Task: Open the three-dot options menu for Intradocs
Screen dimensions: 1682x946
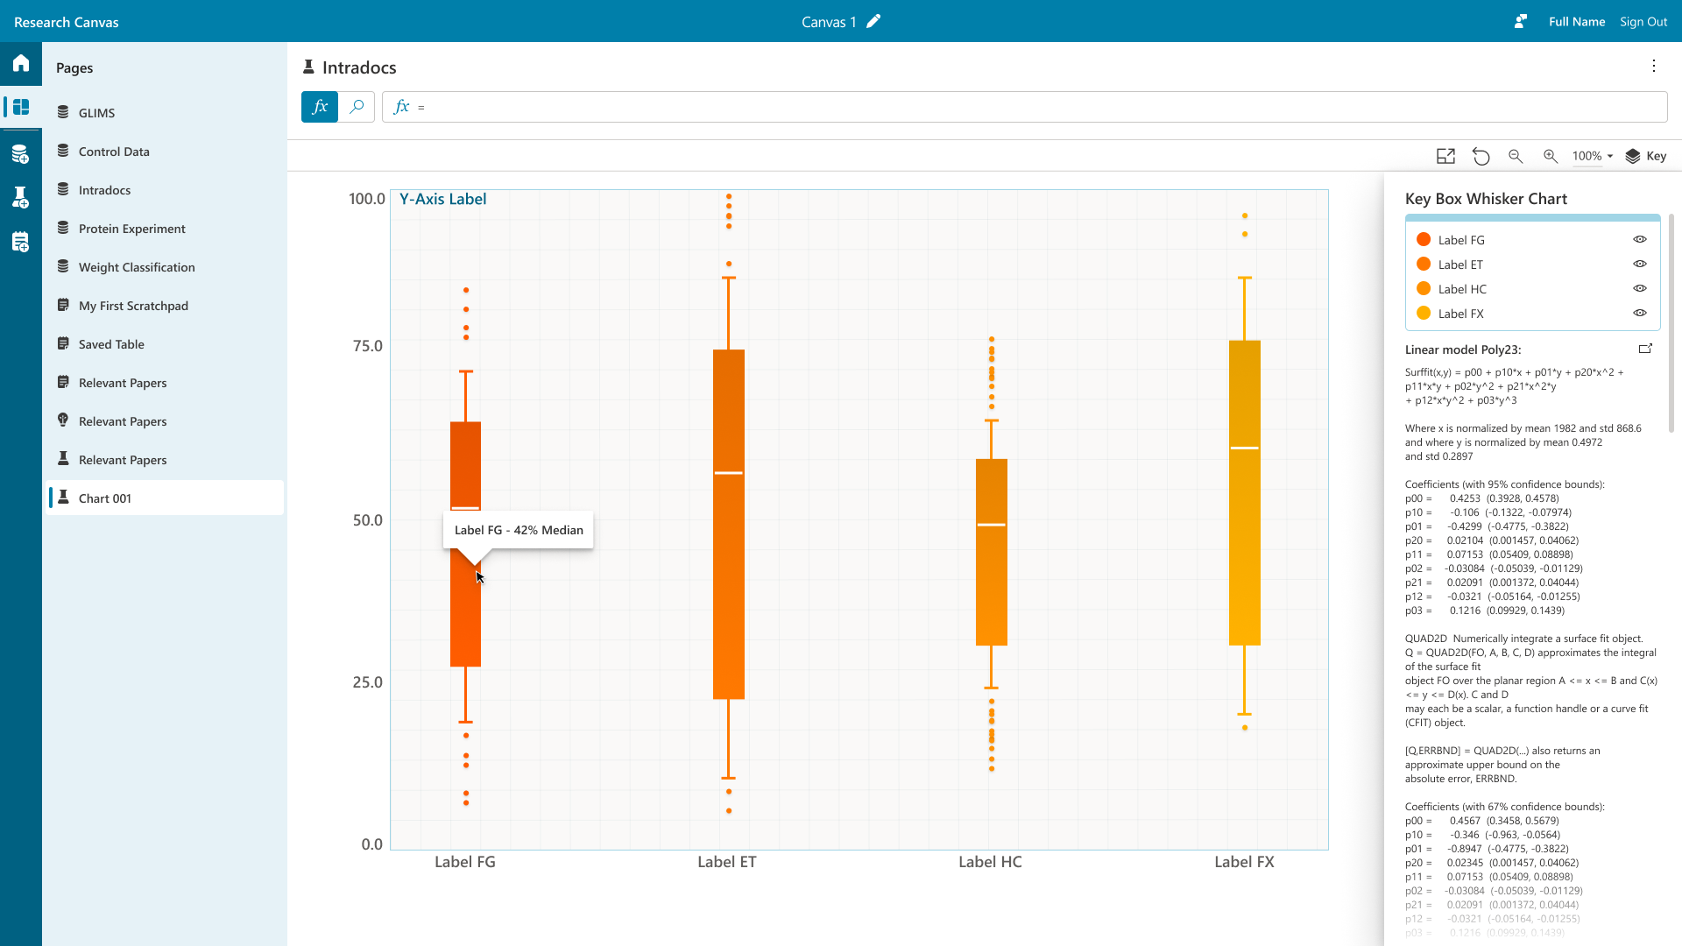Action: (1654, 66)
